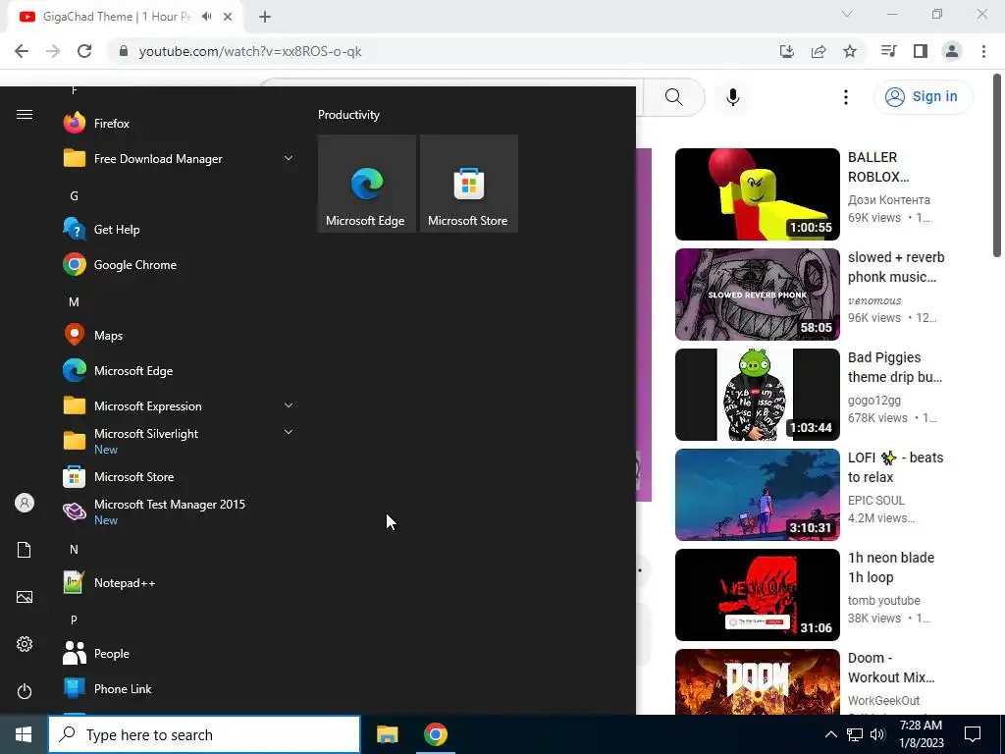Viewport: 1005px width, 754px height.
Task: Show hidden system tray icons
Action: (x=830, y=734)
